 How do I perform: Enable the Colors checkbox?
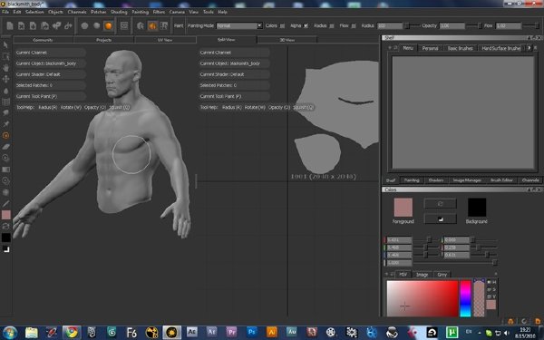(x=282, y=25)
